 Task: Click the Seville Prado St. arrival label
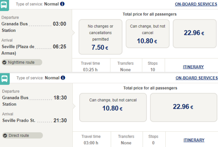point(19,120)
